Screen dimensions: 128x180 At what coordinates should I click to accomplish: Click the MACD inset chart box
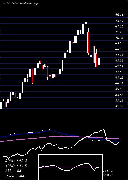[70, 167]
